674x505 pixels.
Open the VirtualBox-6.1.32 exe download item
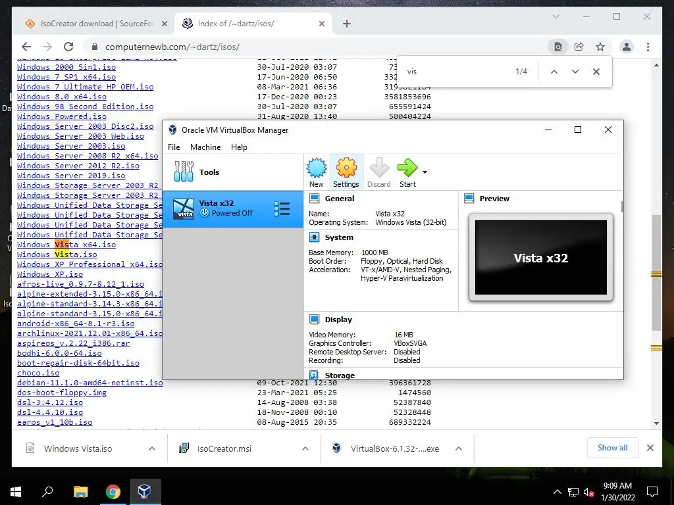pos(395,448)
